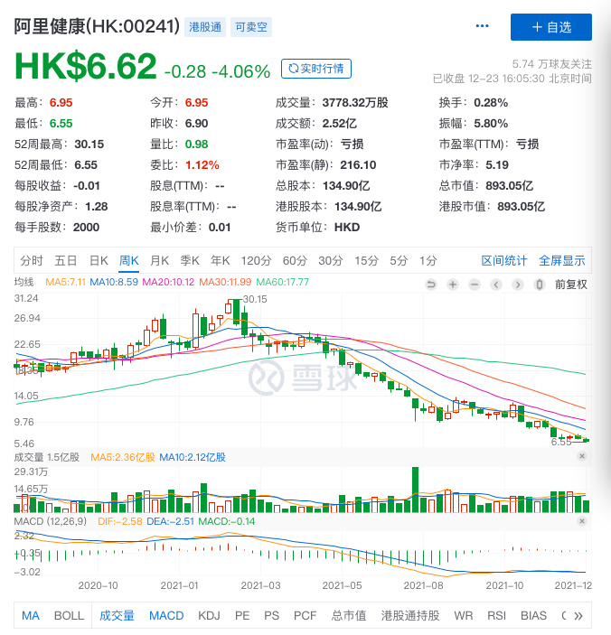Click the 2021-08 date axis label
The image size is (611, 635).
pos(423,585)
